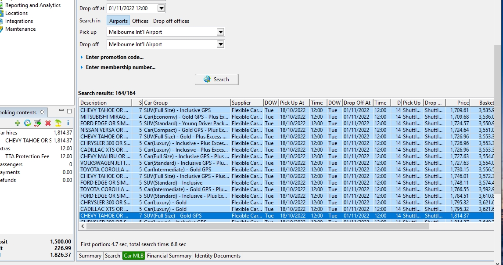Click the Search results: 164/164 label
Screen dimensions: 503x265
(107, 93)
